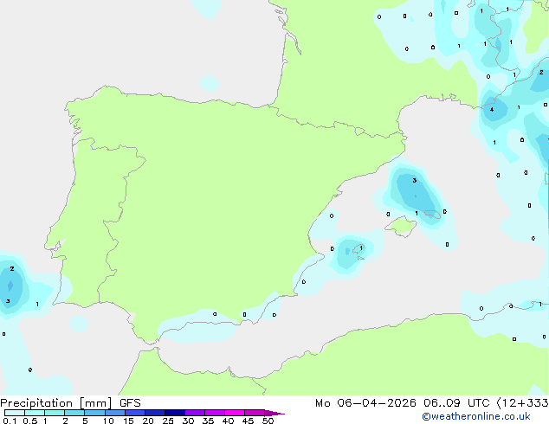Viewport: 549px width, 424px height.
Task: Click the 50 mm legend arrow tip
Action: click(274, 413)
